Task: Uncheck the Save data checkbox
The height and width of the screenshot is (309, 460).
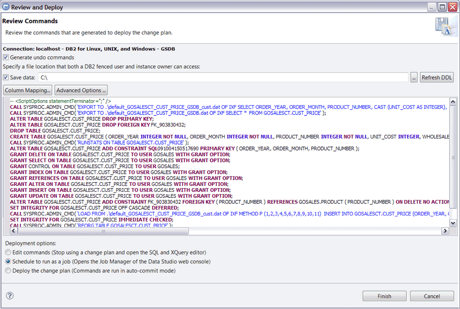Action: click(5, 77)
